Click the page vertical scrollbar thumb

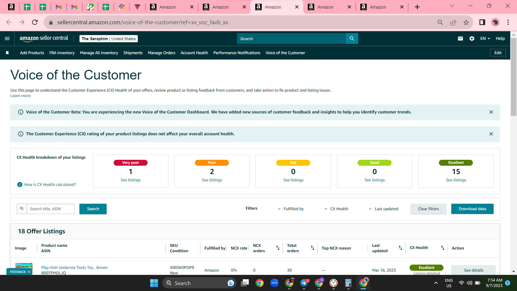point(513,77)
